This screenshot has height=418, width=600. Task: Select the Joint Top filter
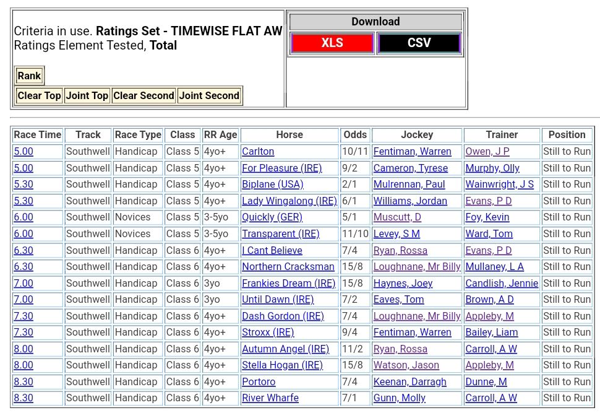click(x=87, y=95)
